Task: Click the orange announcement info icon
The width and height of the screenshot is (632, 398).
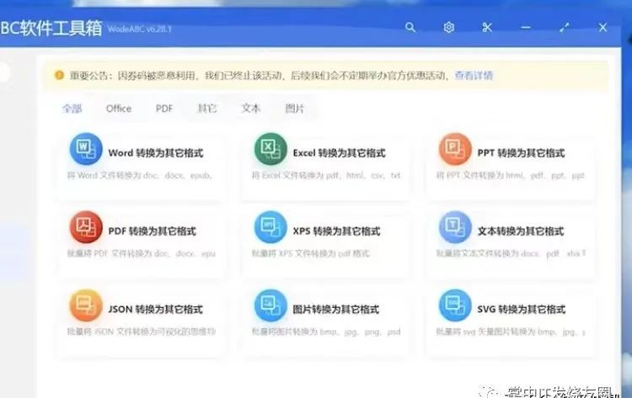Action: (59, 75)
